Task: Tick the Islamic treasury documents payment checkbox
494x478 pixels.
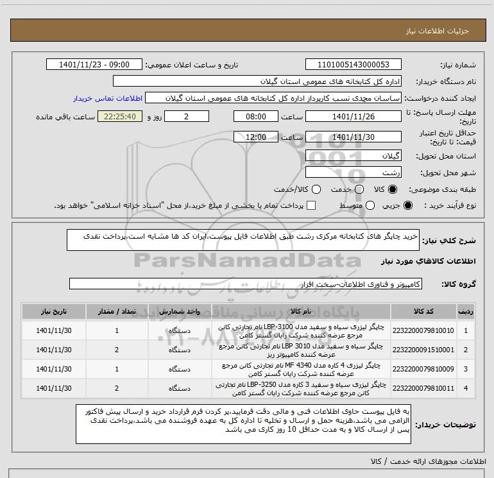Action: (311, 205)
